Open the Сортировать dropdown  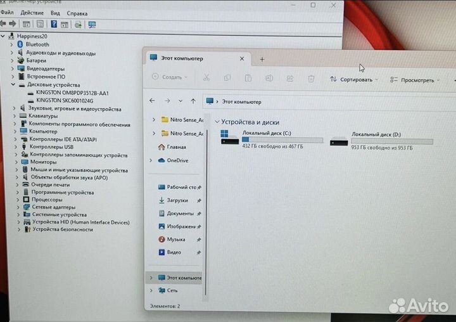pos(353,79)
